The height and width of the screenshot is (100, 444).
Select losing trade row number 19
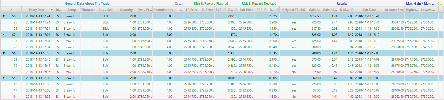coord(222,72)
